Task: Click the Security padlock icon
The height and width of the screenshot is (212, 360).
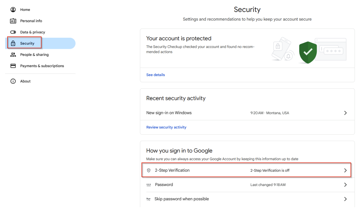Action: (x=13, y=43)
